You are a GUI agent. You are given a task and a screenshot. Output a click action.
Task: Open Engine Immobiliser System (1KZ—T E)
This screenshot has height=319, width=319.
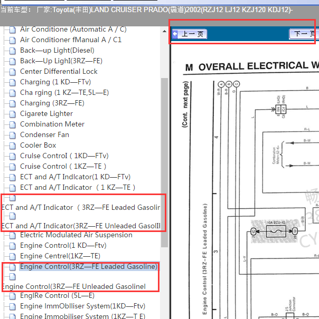click(x=82, y=316)
